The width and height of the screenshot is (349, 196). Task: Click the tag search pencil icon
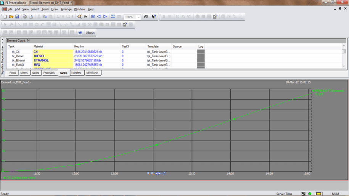point(79,17)
